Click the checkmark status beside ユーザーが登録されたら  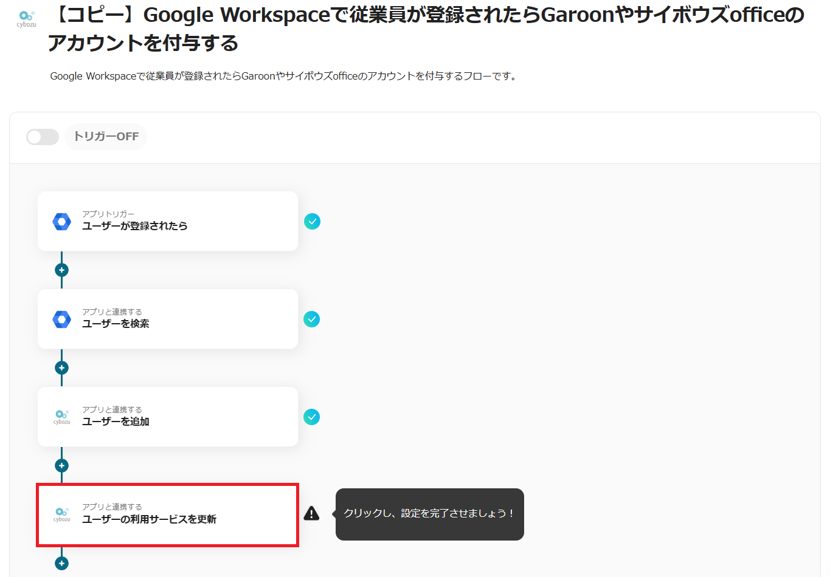[312, 222]
